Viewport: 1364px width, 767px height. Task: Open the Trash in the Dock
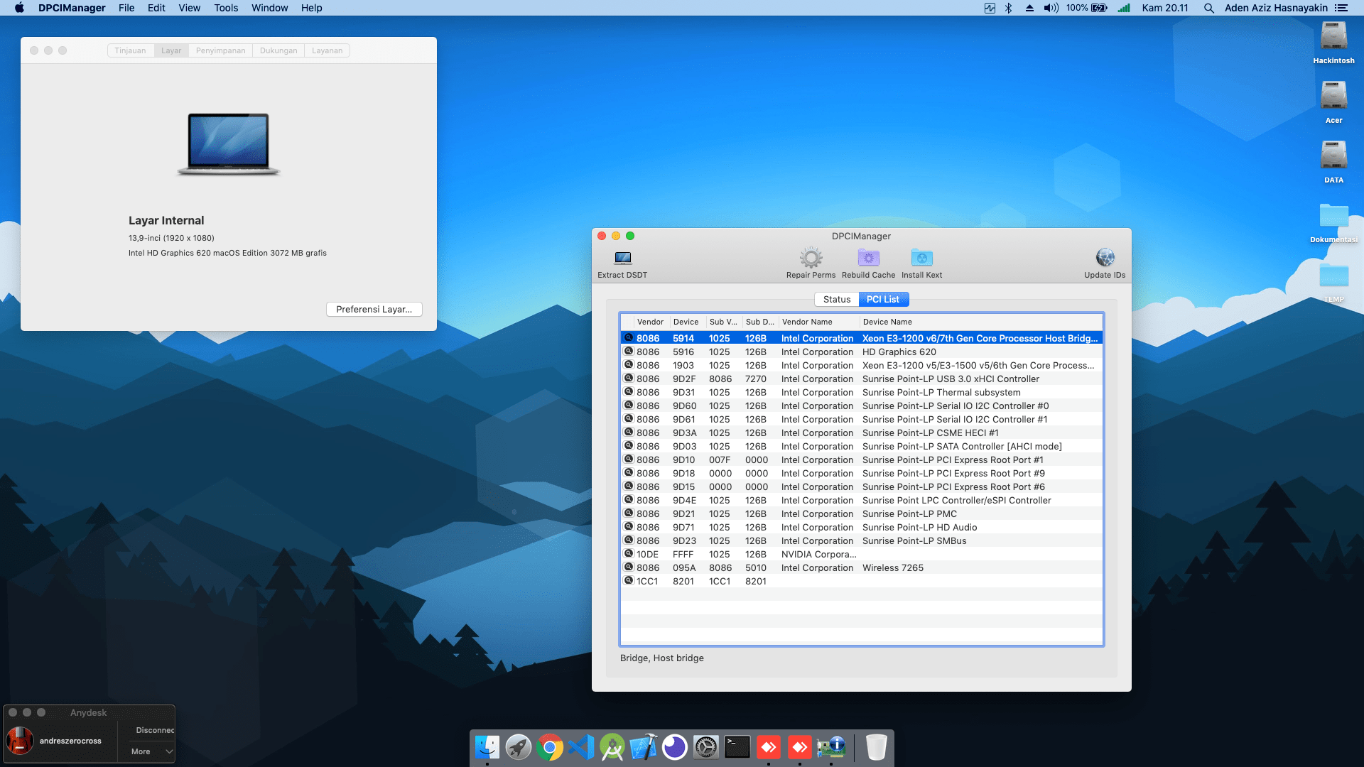click(877, 747)
